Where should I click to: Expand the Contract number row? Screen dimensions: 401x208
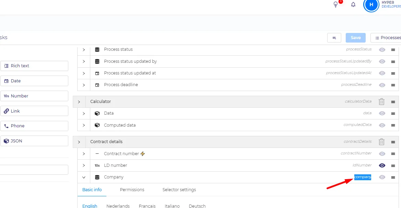click(x=84, y=154)
